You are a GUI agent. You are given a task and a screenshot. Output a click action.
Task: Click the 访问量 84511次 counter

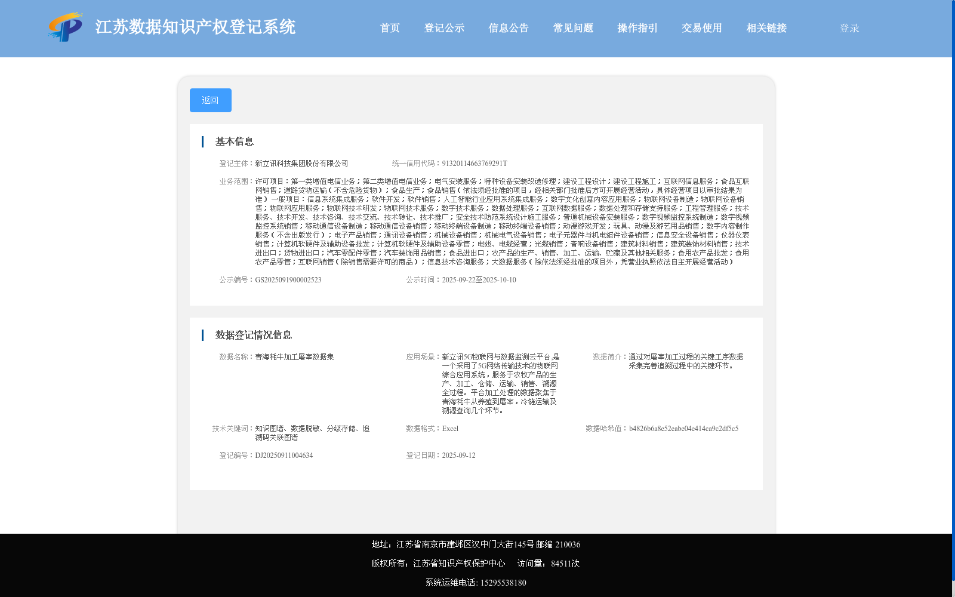click(549, 564)
